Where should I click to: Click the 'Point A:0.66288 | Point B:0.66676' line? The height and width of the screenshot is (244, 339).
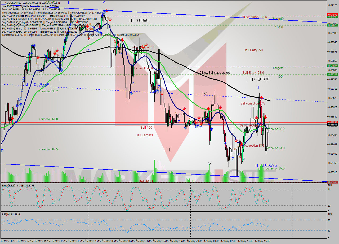[31, 9]
